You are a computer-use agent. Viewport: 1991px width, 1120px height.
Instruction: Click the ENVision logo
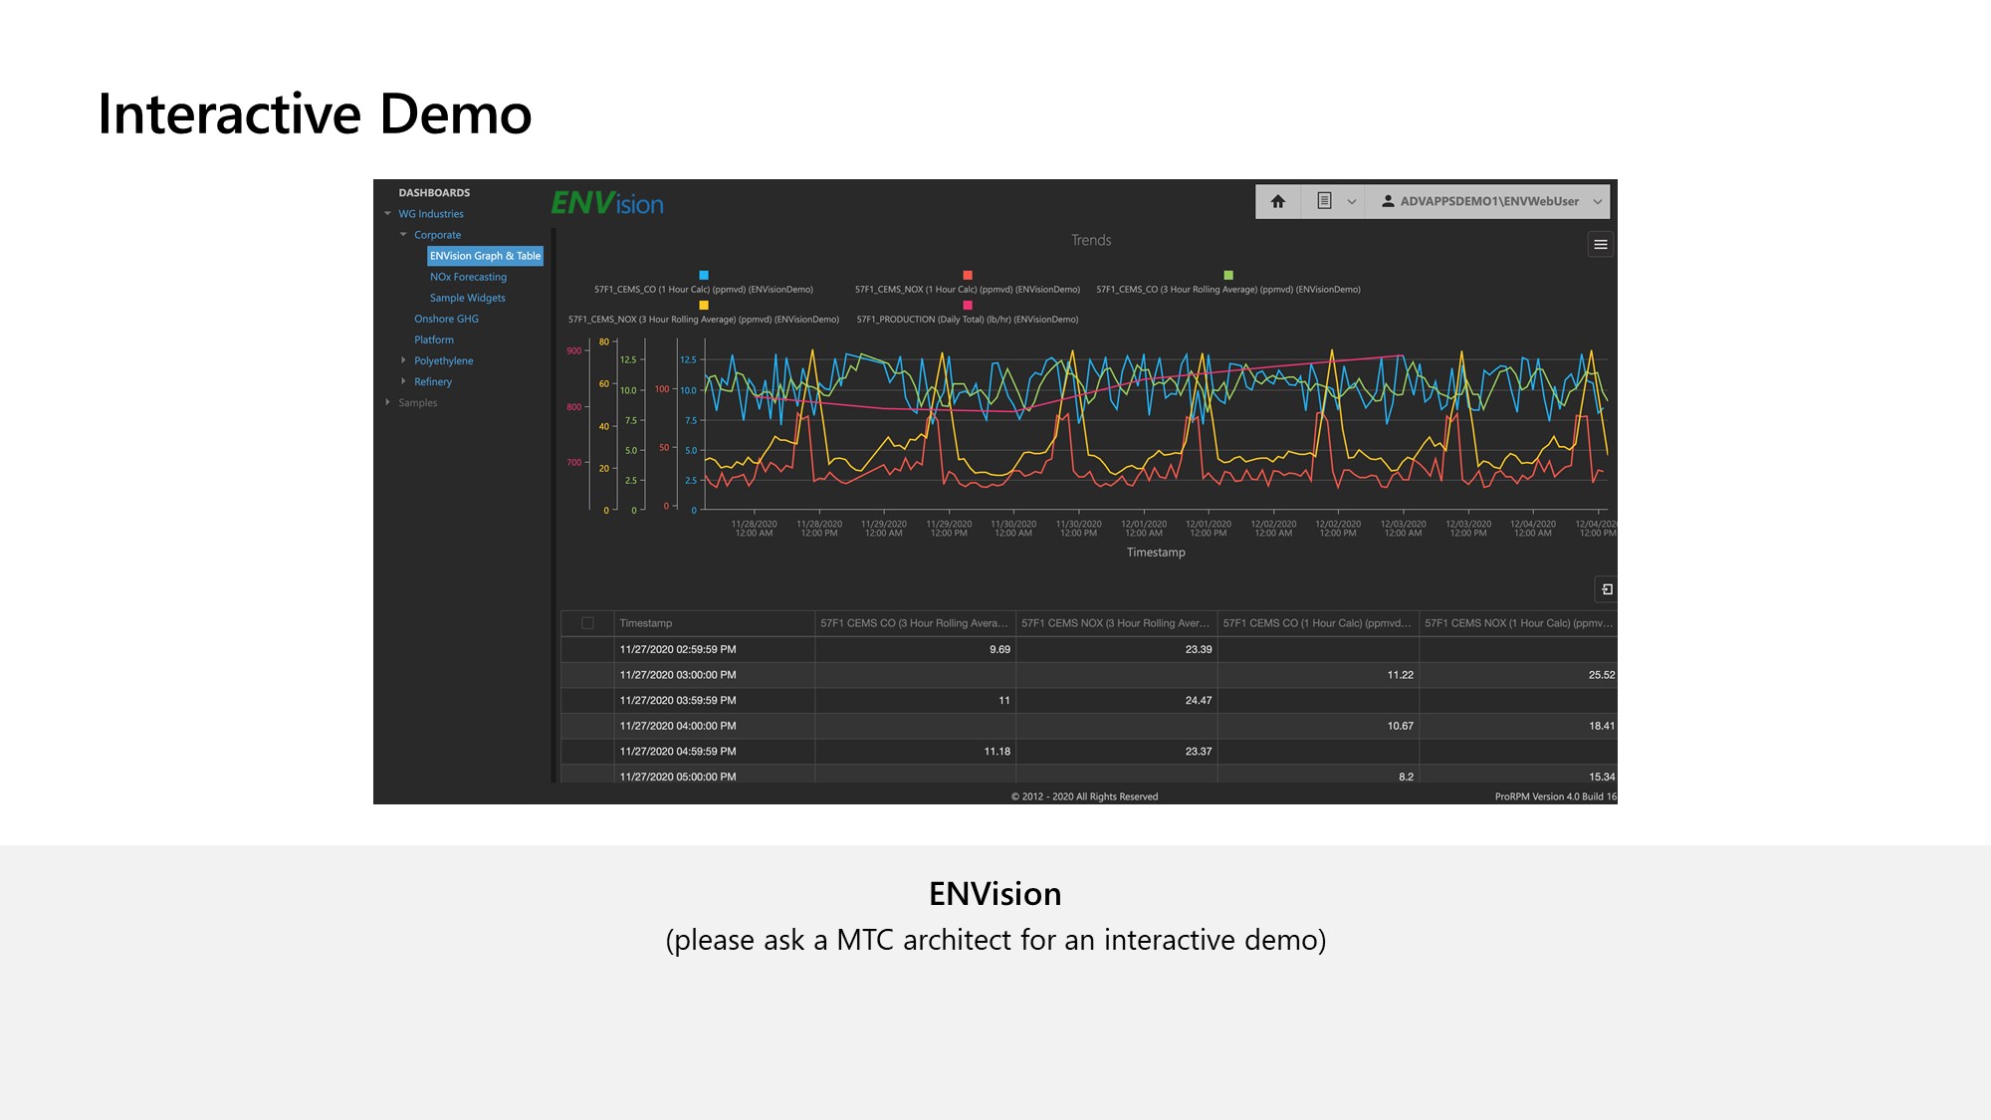(607, 203)
